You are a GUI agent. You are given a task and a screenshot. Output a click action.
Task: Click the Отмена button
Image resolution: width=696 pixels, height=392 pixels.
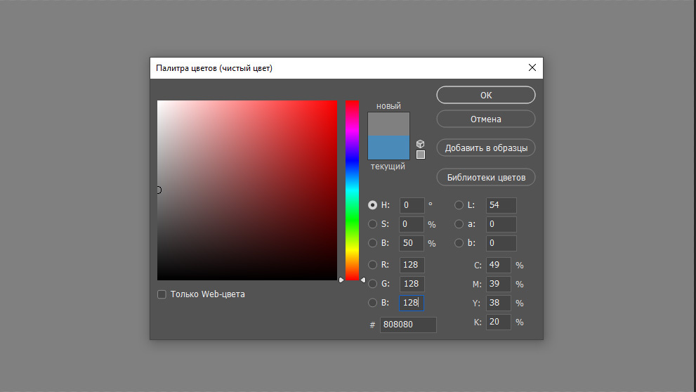click(x=485, y=119)
